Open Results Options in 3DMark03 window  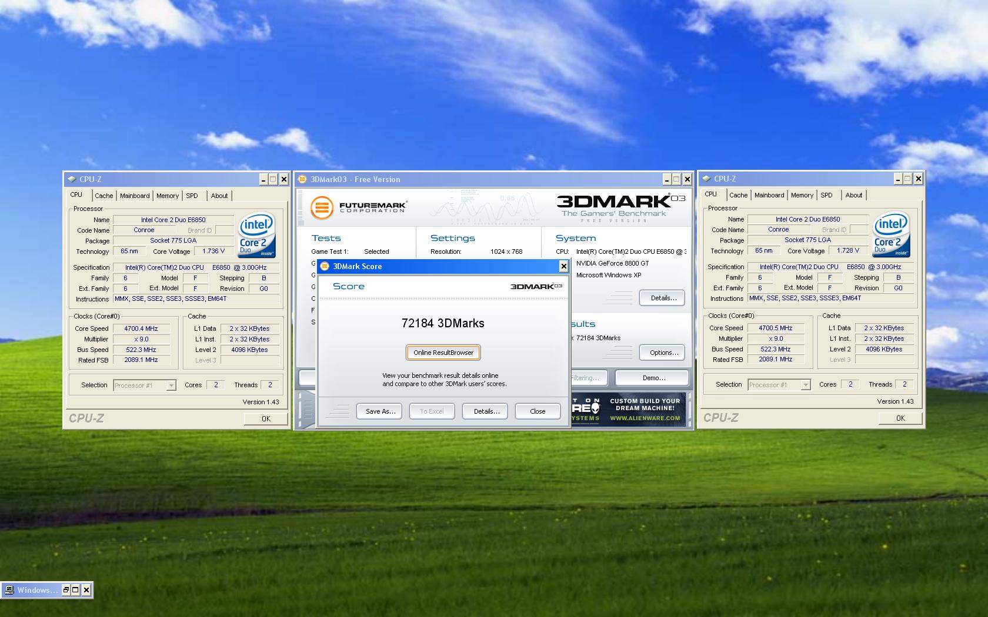tap(662, 353)
